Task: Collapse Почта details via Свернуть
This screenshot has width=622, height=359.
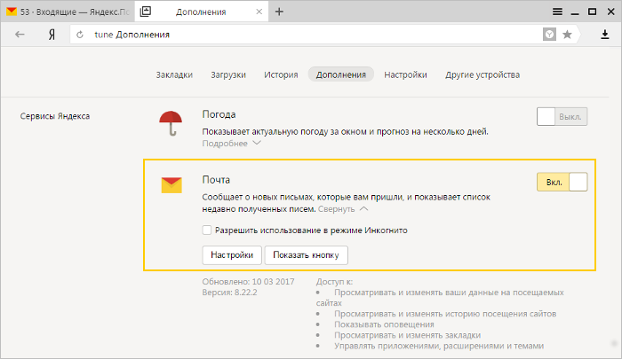Action: pos(343,208)
